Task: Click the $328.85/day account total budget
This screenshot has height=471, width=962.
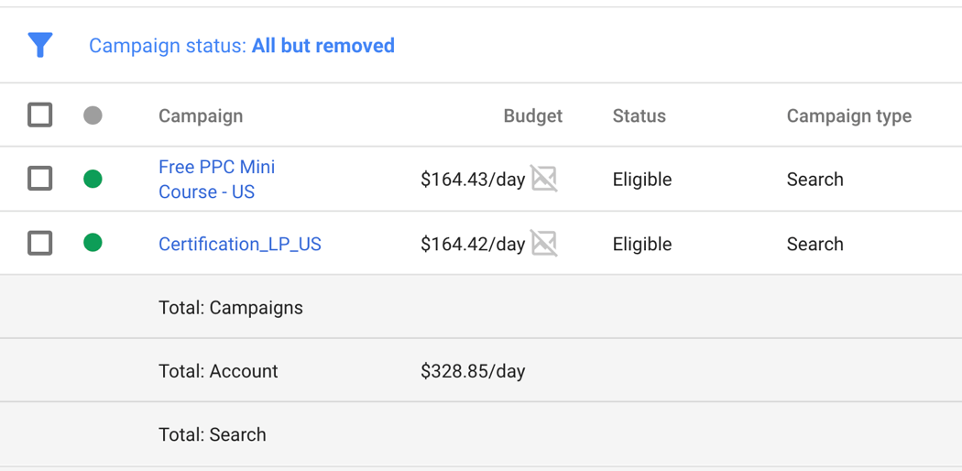Action: point(473,371)
